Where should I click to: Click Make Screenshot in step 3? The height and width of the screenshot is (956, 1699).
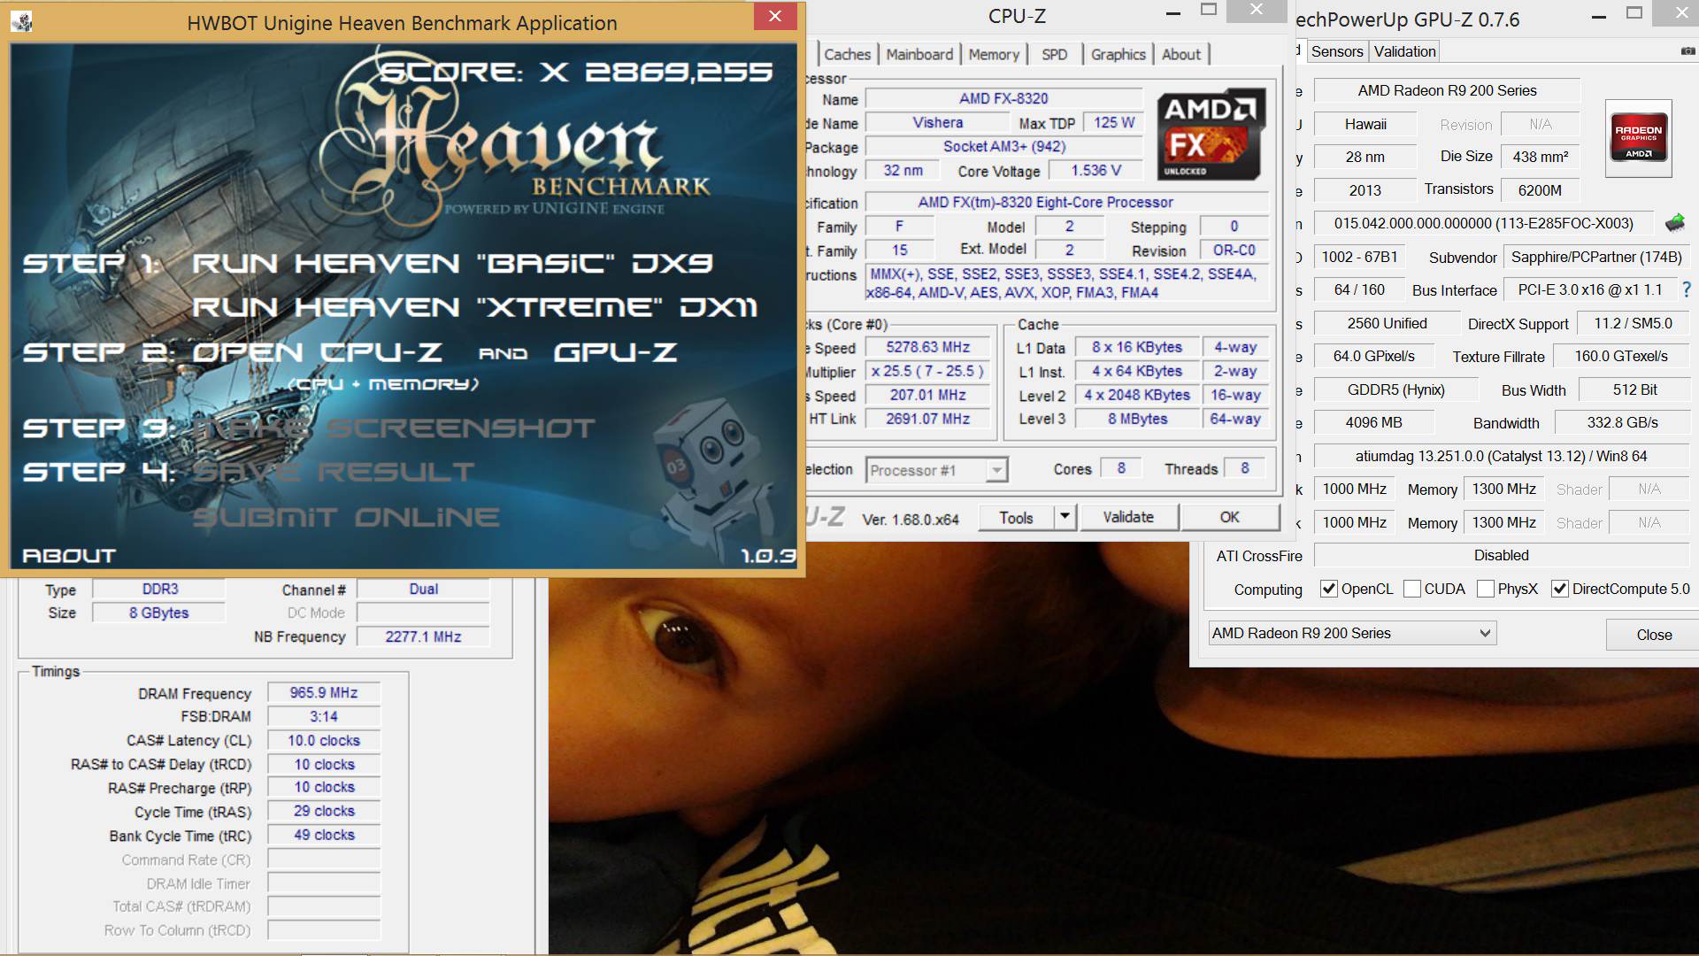click(x=394, y=428)
